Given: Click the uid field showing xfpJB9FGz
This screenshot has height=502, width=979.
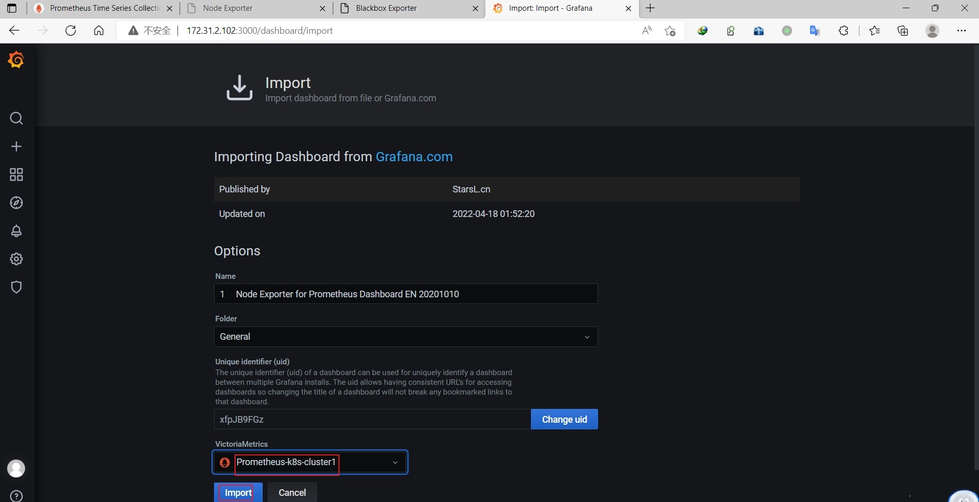Looking at the screenshot, I should [372, 419].
